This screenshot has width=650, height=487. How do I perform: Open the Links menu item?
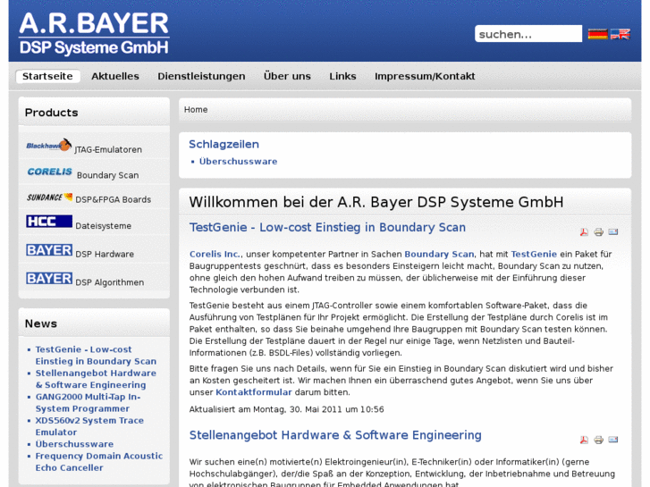(342, 76)
